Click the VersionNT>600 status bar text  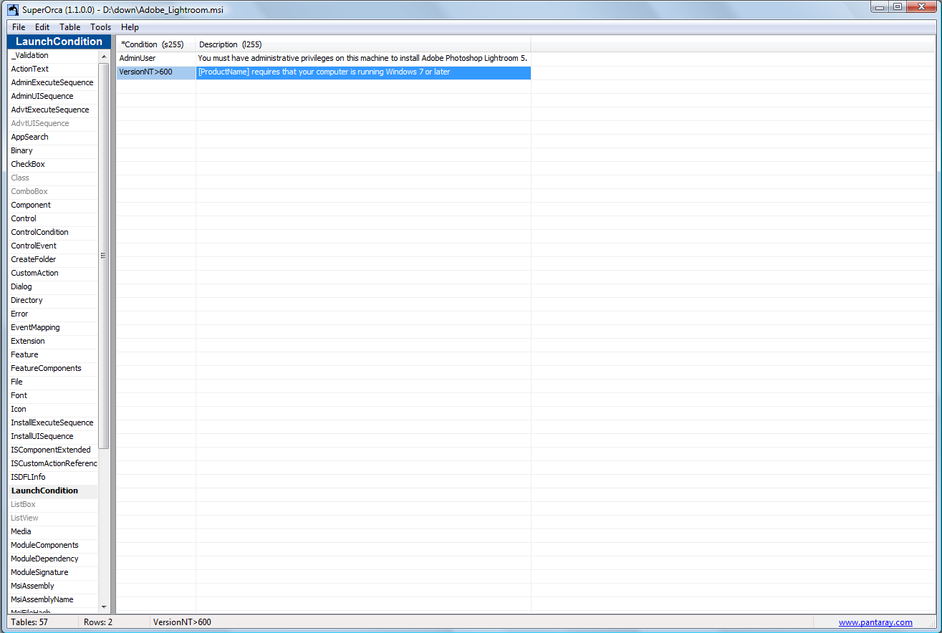(x=182, y=622)
